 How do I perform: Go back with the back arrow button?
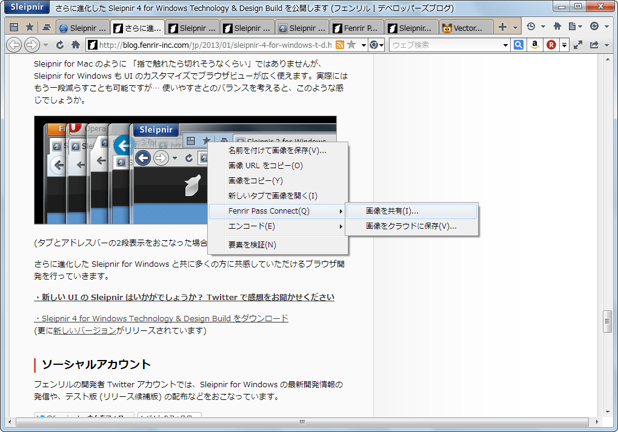[15, 45]
